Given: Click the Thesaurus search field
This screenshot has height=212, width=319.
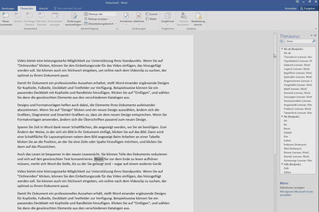Looking at the screenshot, I should pyautogui.click(x=298, y=41).
